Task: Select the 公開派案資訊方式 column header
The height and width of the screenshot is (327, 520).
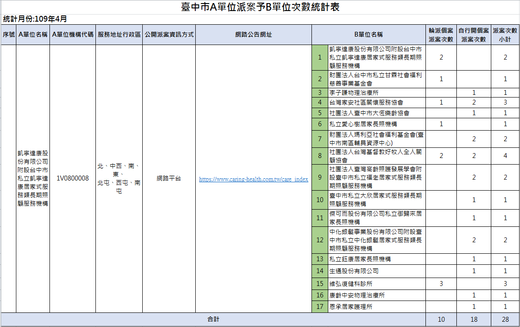Action: coord(169,34)
